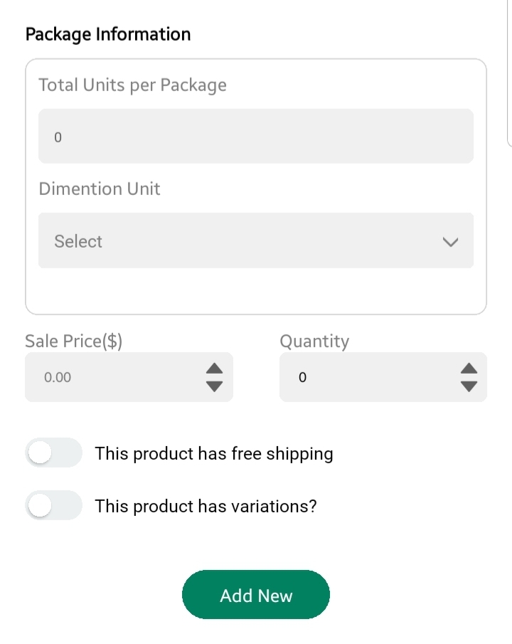Image resolution: width=512 pixels, height=644 pixels.
Task: Click the 'This product has variations?' label
Action: 206,506
